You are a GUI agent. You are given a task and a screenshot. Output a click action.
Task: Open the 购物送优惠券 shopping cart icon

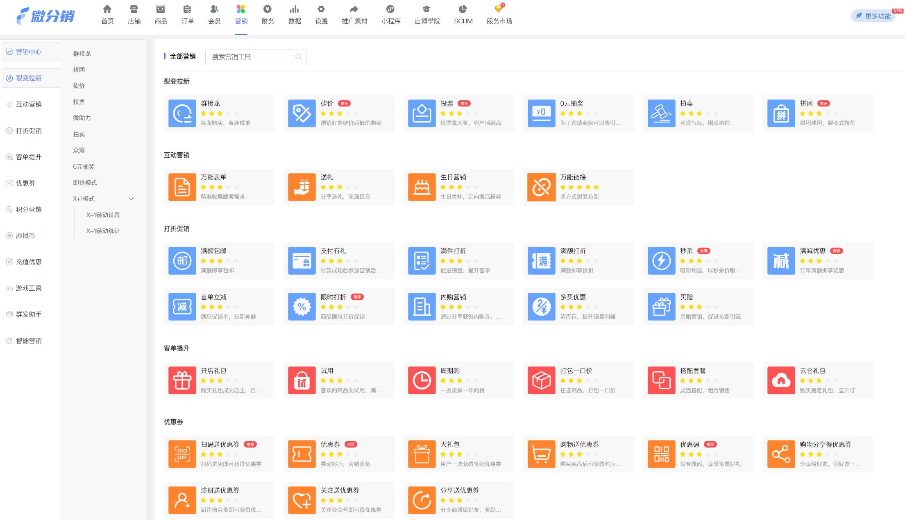(541, 454)
